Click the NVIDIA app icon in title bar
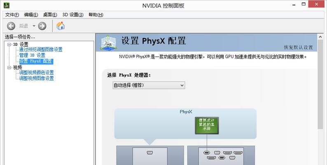 (7, 5)
